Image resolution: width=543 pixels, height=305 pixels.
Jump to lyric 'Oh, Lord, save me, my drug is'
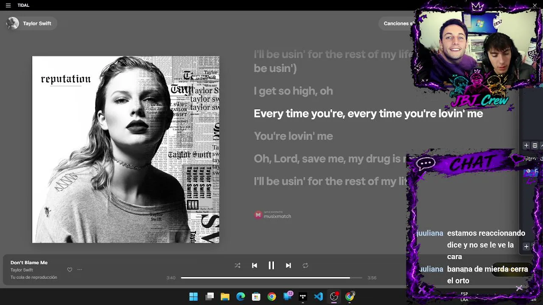tap(330, 158)
